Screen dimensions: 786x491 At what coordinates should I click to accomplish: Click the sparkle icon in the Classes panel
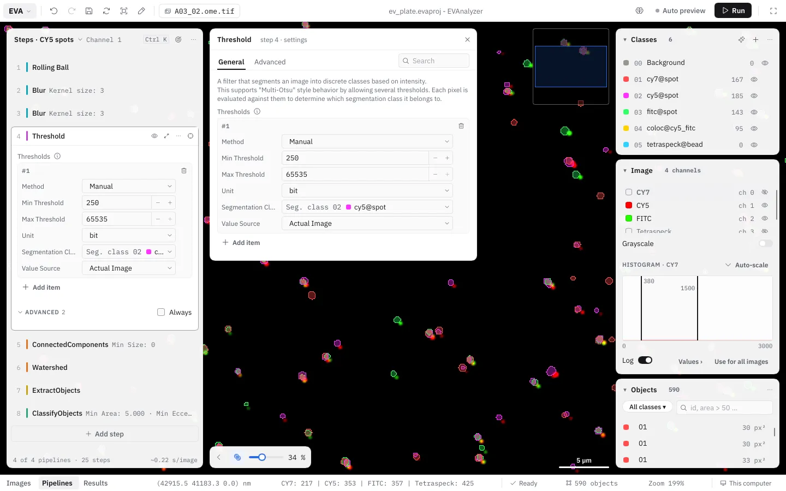[741, 39]
